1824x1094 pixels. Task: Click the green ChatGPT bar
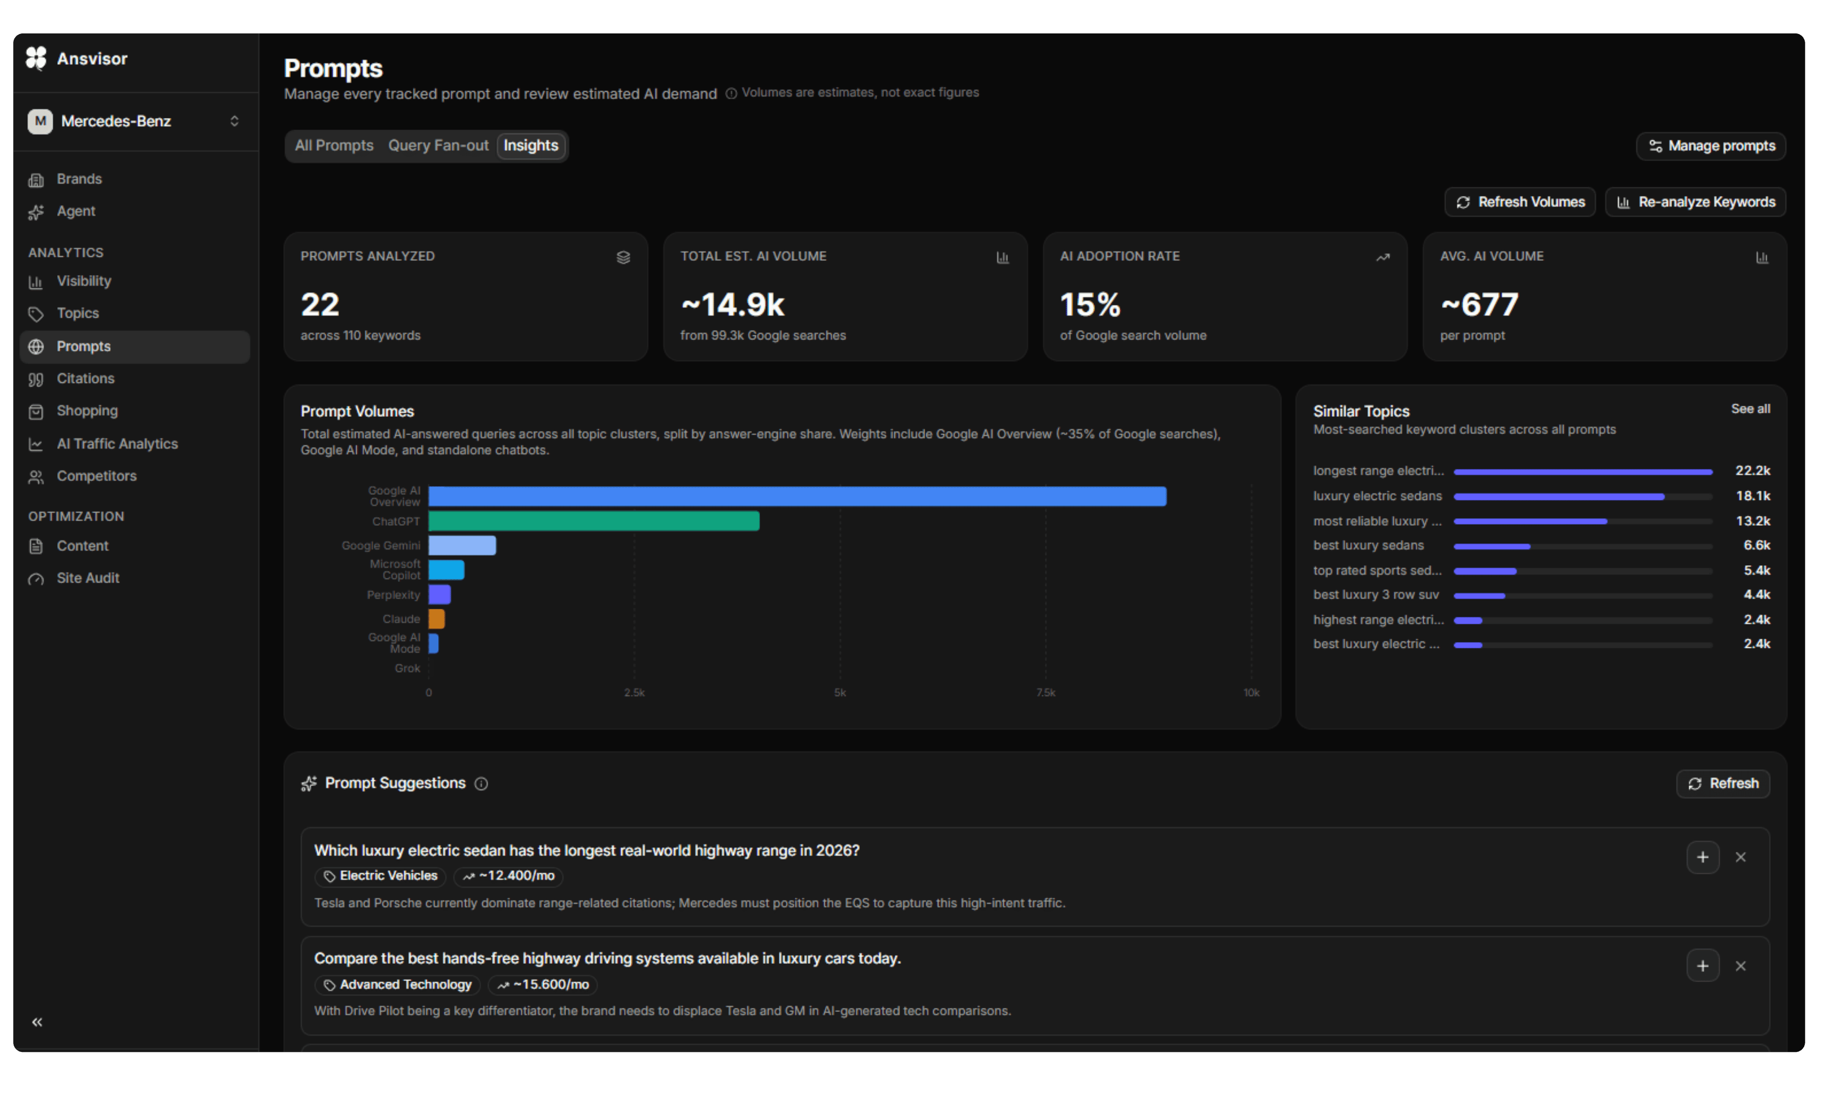click(593, 521)
